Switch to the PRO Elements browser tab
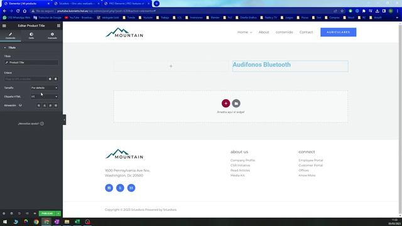This screenshot has height=226, width=402. click(x=126, y=4)
